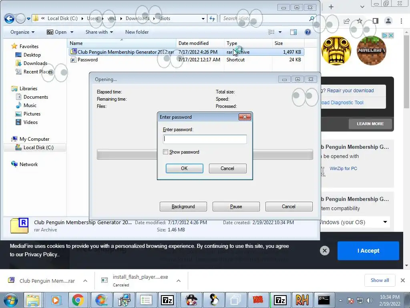Sort by Name column header
The height and width of the screenshot is (308, 410).
point(122,43)
